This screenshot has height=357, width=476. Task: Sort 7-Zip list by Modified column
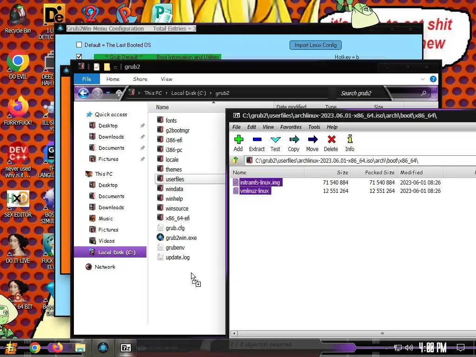click(x=420, y=172)
